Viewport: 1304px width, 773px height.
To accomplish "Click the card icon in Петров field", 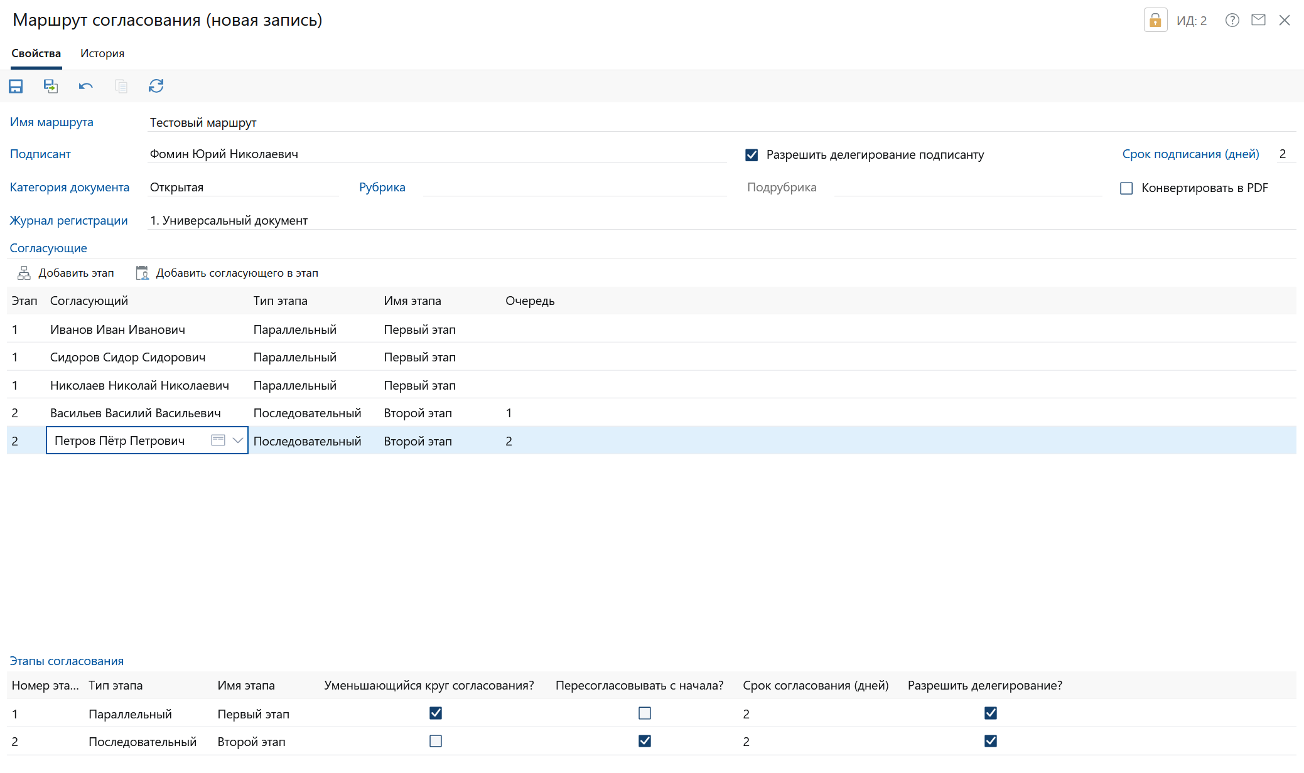I will (x=218, y=440).
